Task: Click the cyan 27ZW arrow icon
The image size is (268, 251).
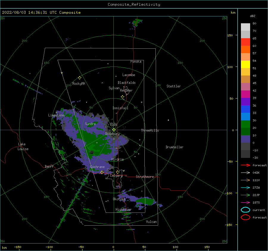Action: point(245,188)
